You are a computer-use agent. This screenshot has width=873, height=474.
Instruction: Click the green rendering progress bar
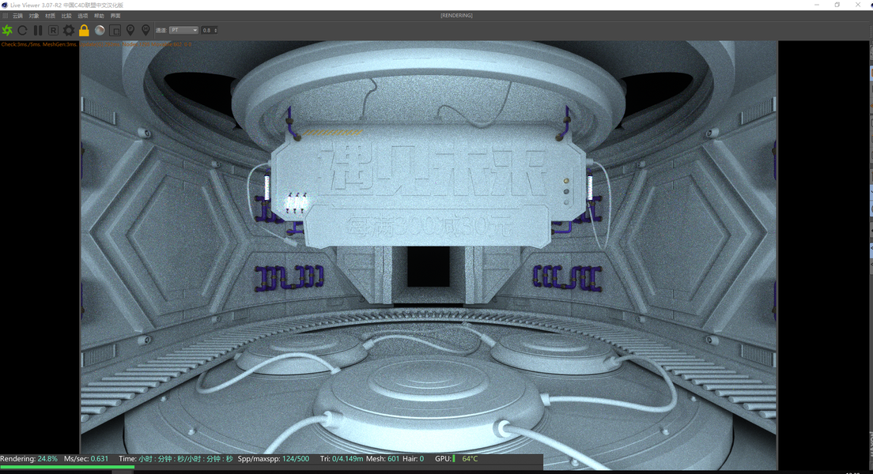[x=66, y=467]
